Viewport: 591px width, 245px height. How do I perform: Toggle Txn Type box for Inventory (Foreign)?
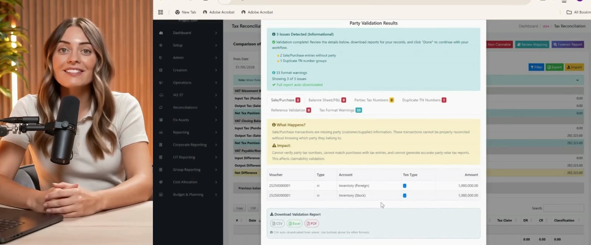[x=404, y=186]
